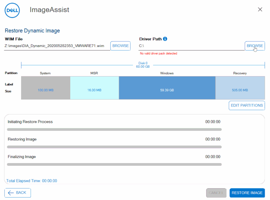This screenshot has width=270, height=200.
Task: Open the Edit Partitions dialog
Action: [247, 105]
